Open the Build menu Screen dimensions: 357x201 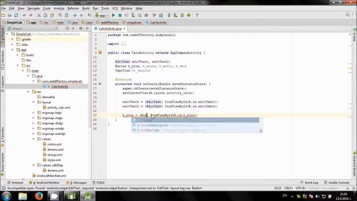pos(86,8)
